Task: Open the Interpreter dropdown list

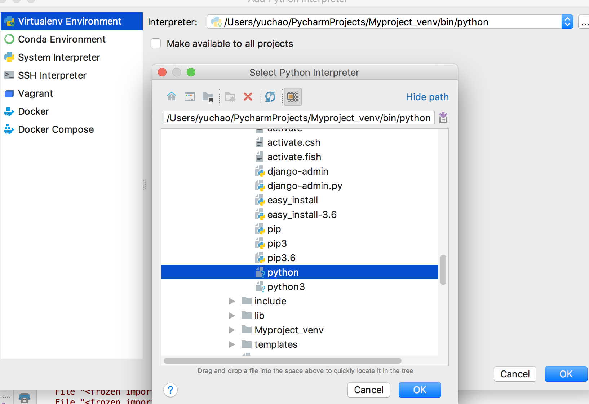Action: (x=567, y=22)
